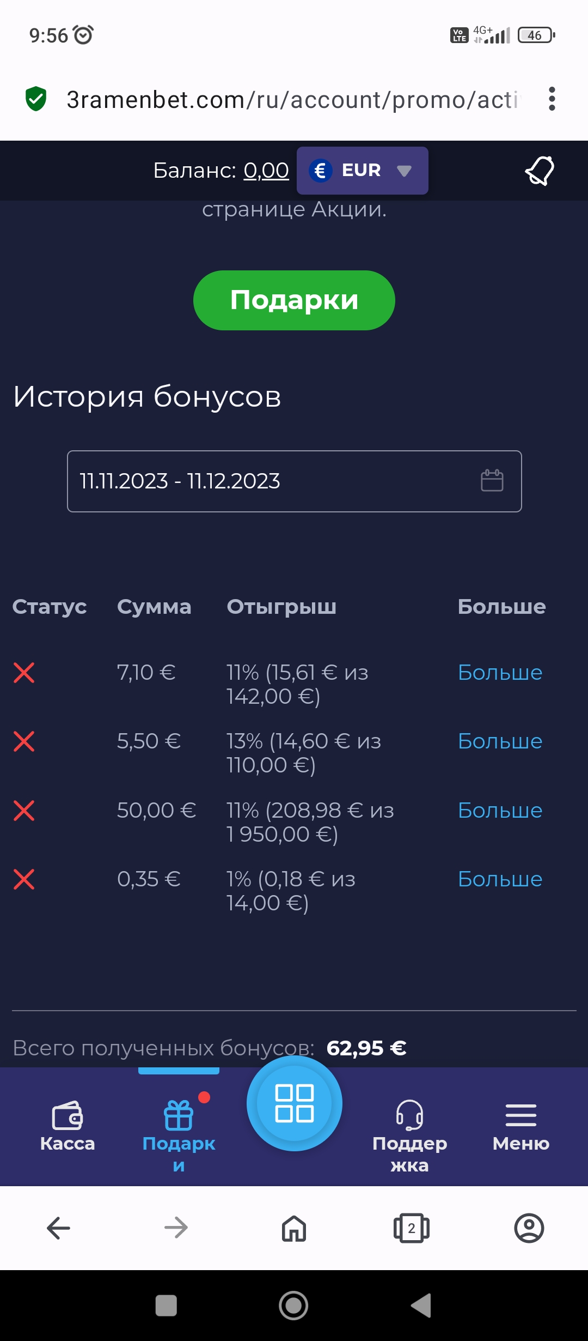
Task: Tap the browser home icon
Action: pyautogui.click(x=294, y=1229)
